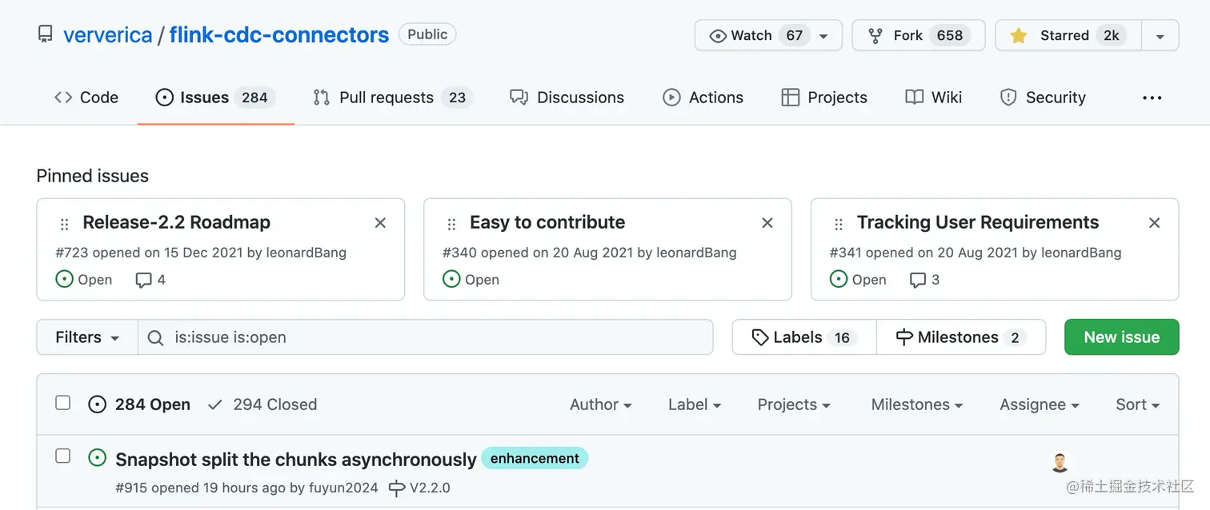Create a New issue
The width and height of the screenshot is (1210, 510).
(1121, 337)
